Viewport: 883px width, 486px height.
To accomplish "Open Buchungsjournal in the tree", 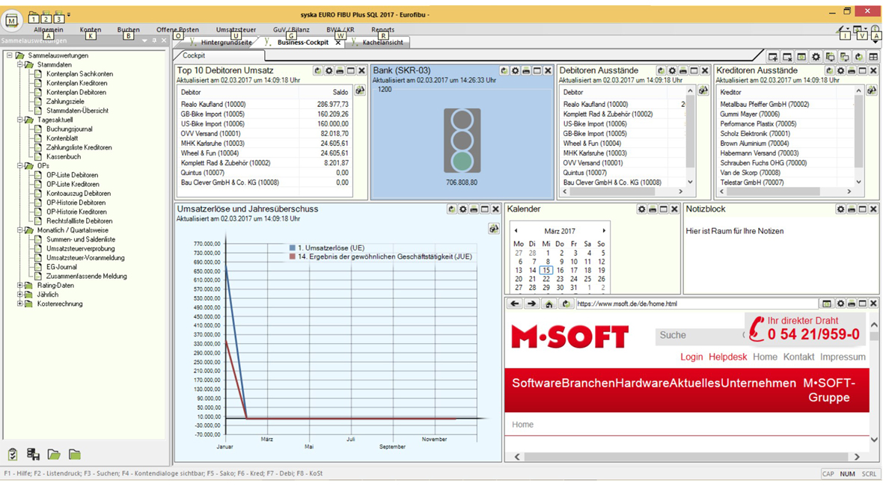I will pyautogui.click(x=69, y=129).
